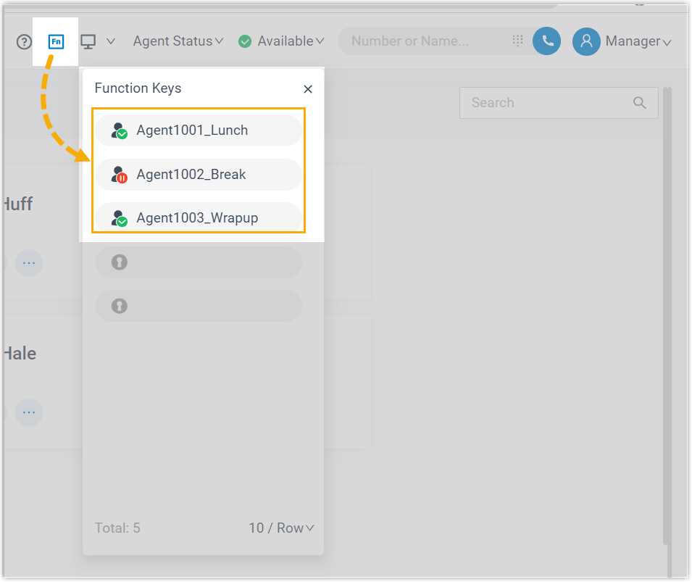Change the 10 / Row setting
Viewport: 692px width, 582px height.
(x=281, y=528)
